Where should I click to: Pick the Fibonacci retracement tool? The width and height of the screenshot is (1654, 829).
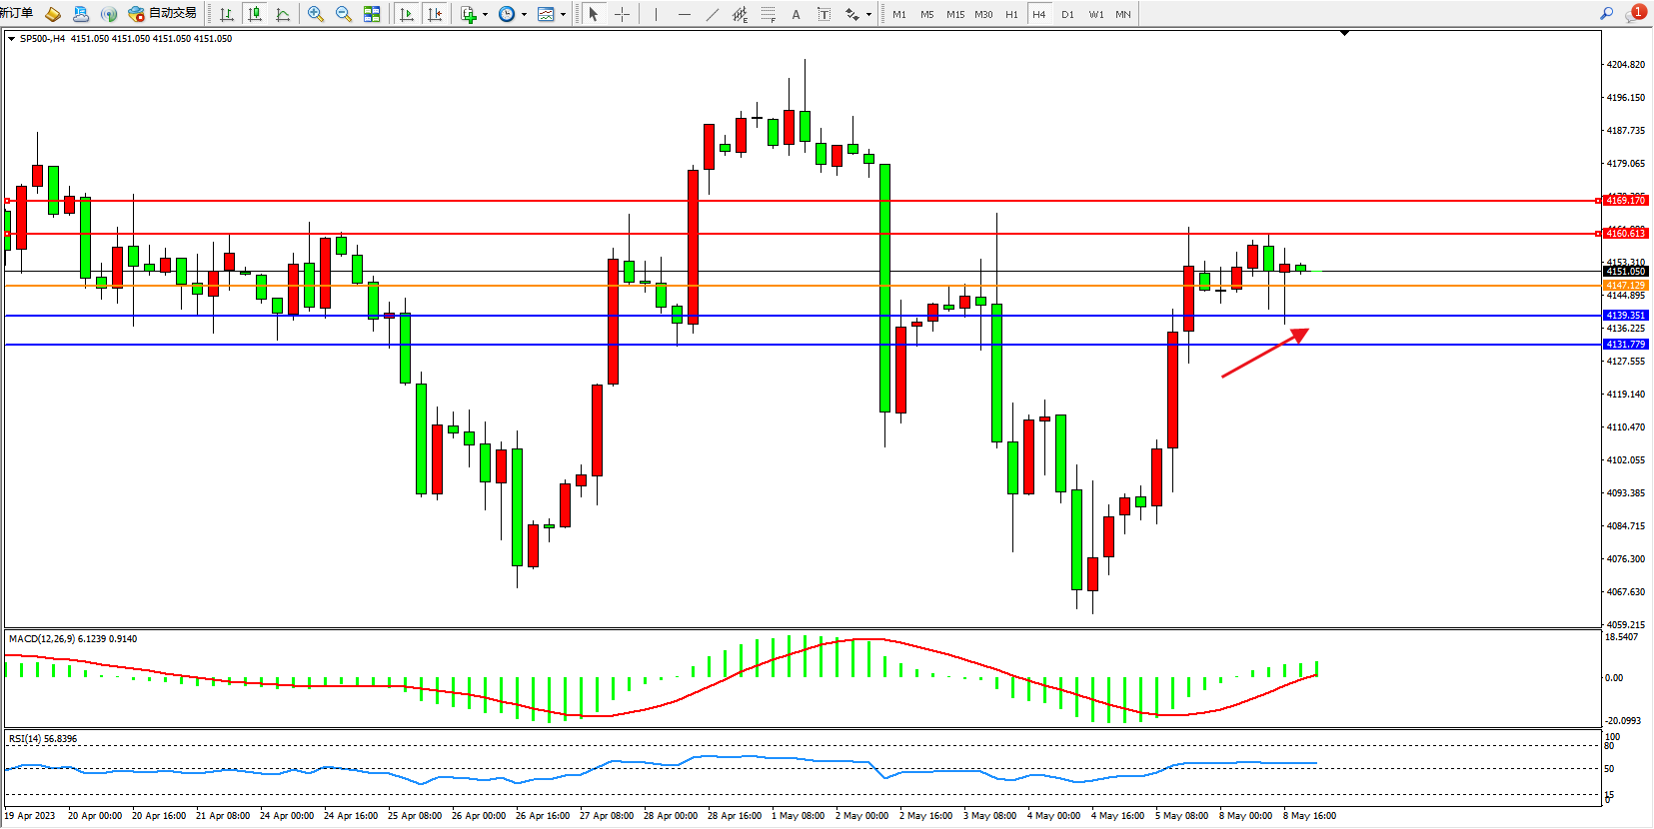(x=768, y=14)
